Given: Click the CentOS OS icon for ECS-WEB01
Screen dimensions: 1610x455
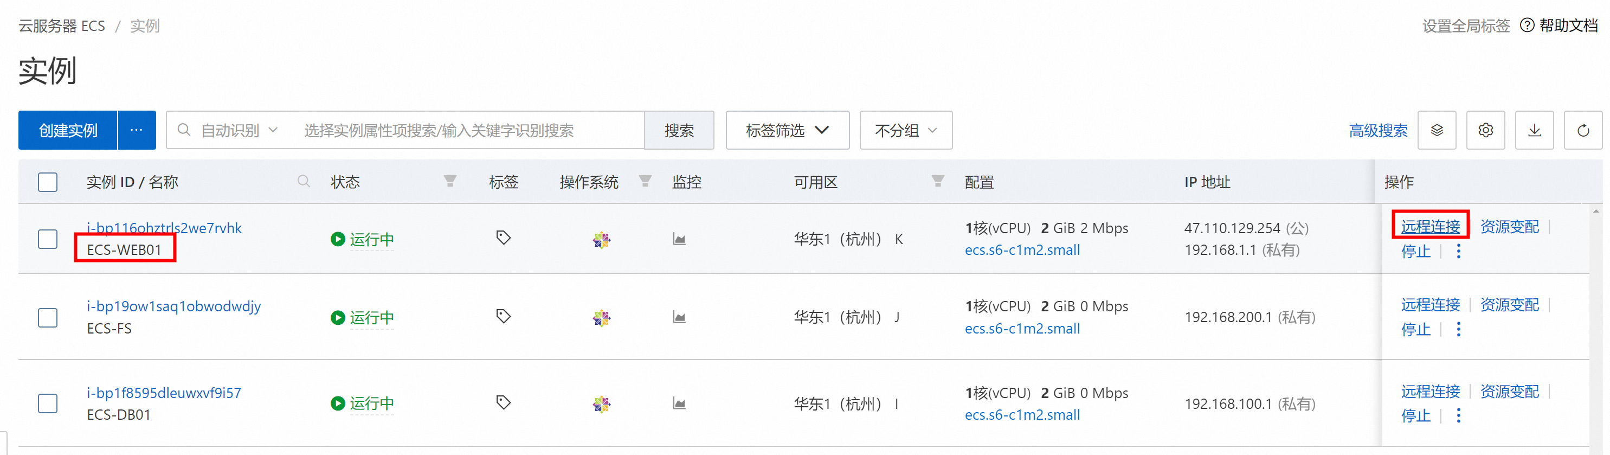Looking at the screenshot, I should (601, 239).
